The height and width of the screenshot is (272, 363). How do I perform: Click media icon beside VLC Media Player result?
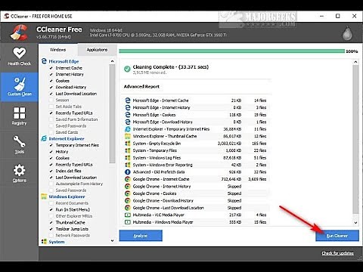128,215
